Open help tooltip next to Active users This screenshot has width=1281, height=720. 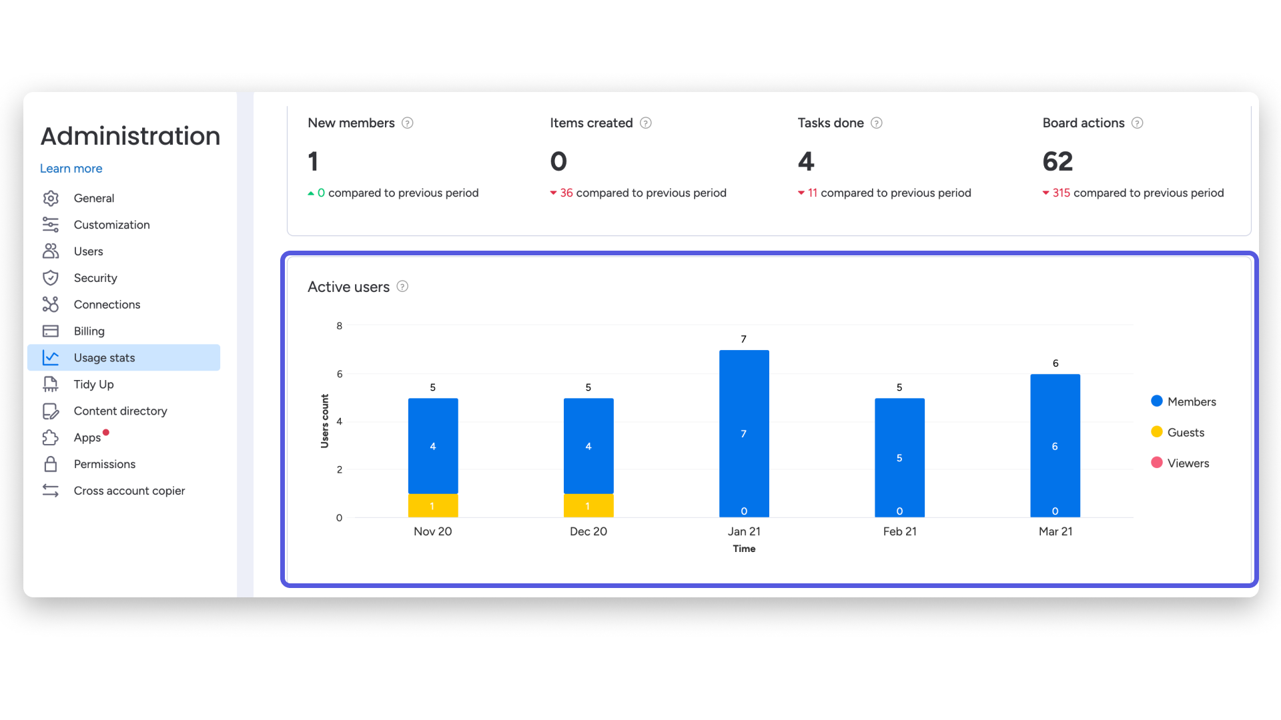(x=402, y=287)
